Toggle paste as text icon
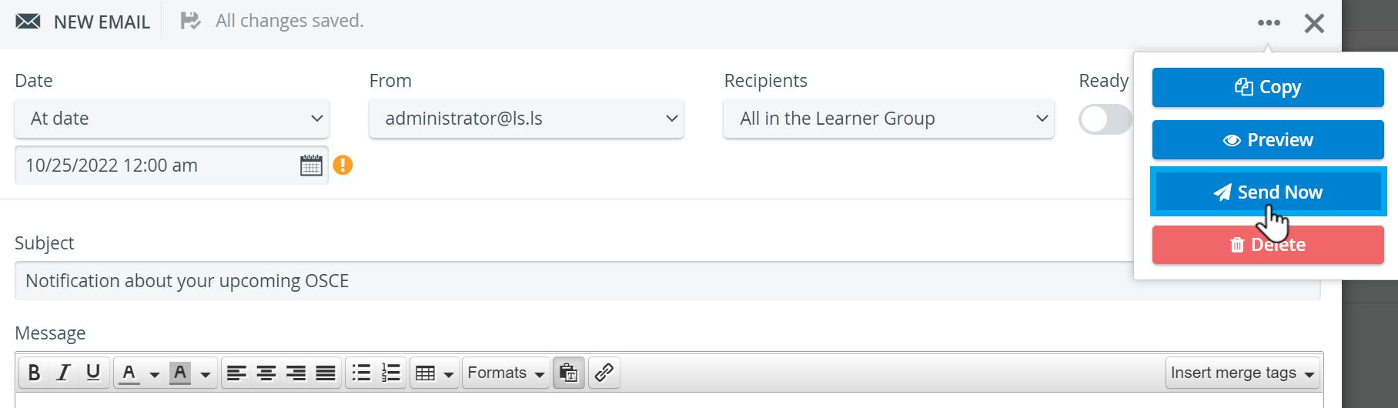 click(x=569, y=373)
